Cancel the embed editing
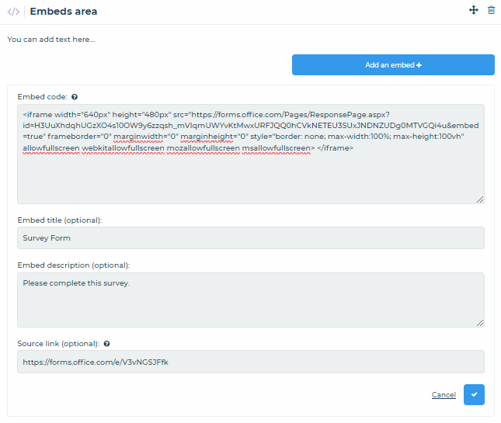Image resolution: width=501 pixels, height=423 pixels. coord(444,395)
